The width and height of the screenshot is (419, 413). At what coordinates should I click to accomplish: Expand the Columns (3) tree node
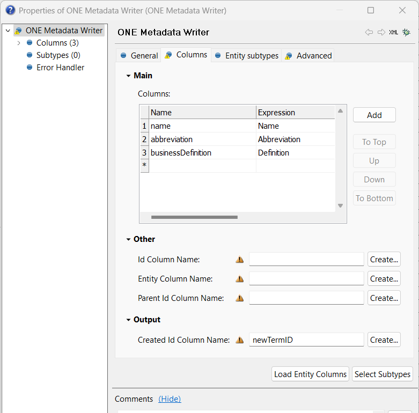click(19, 43)
